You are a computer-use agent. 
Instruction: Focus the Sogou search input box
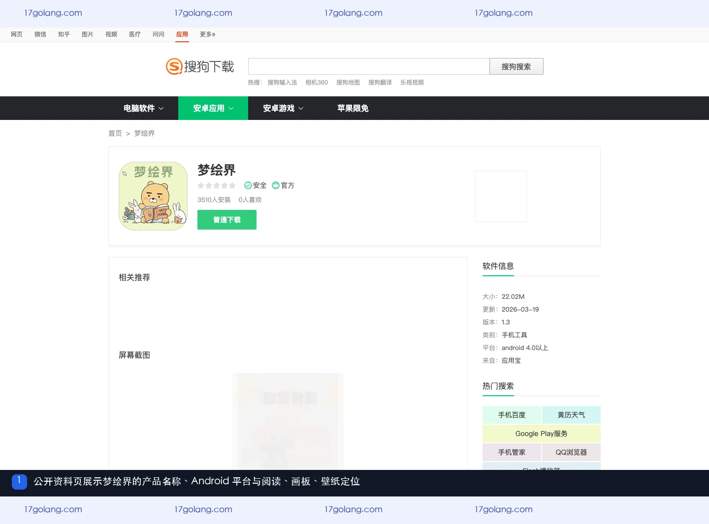369,66
